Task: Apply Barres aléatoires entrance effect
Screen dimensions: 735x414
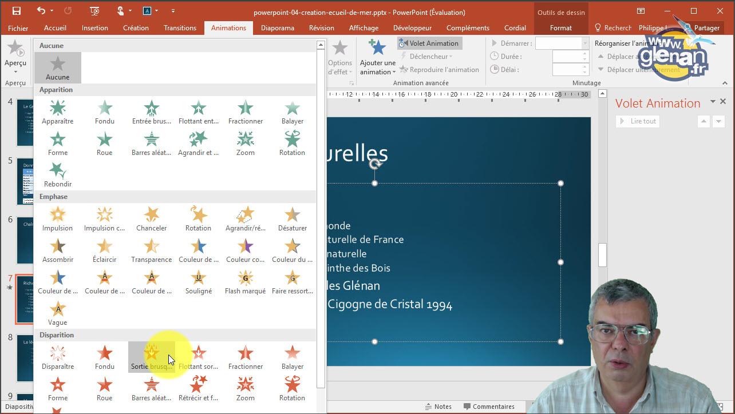Action: [152, 144]
